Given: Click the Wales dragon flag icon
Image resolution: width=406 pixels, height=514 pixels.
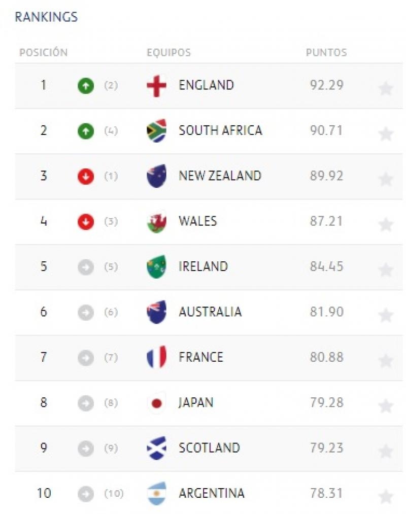Looking at the screenshot, I should tap(156, 222).
